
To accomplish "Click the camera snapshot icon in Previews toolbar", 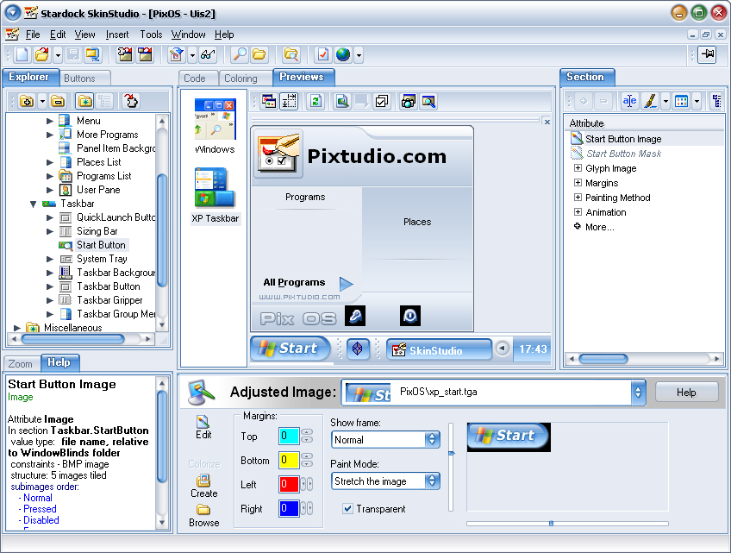I will [408, 101].
